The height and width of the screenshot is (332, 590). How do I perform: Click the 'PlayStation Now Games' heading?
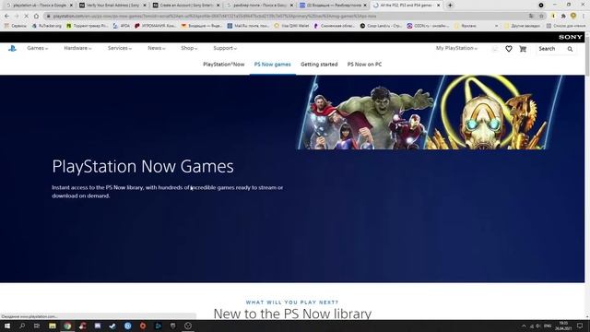[x=143, y=166]
